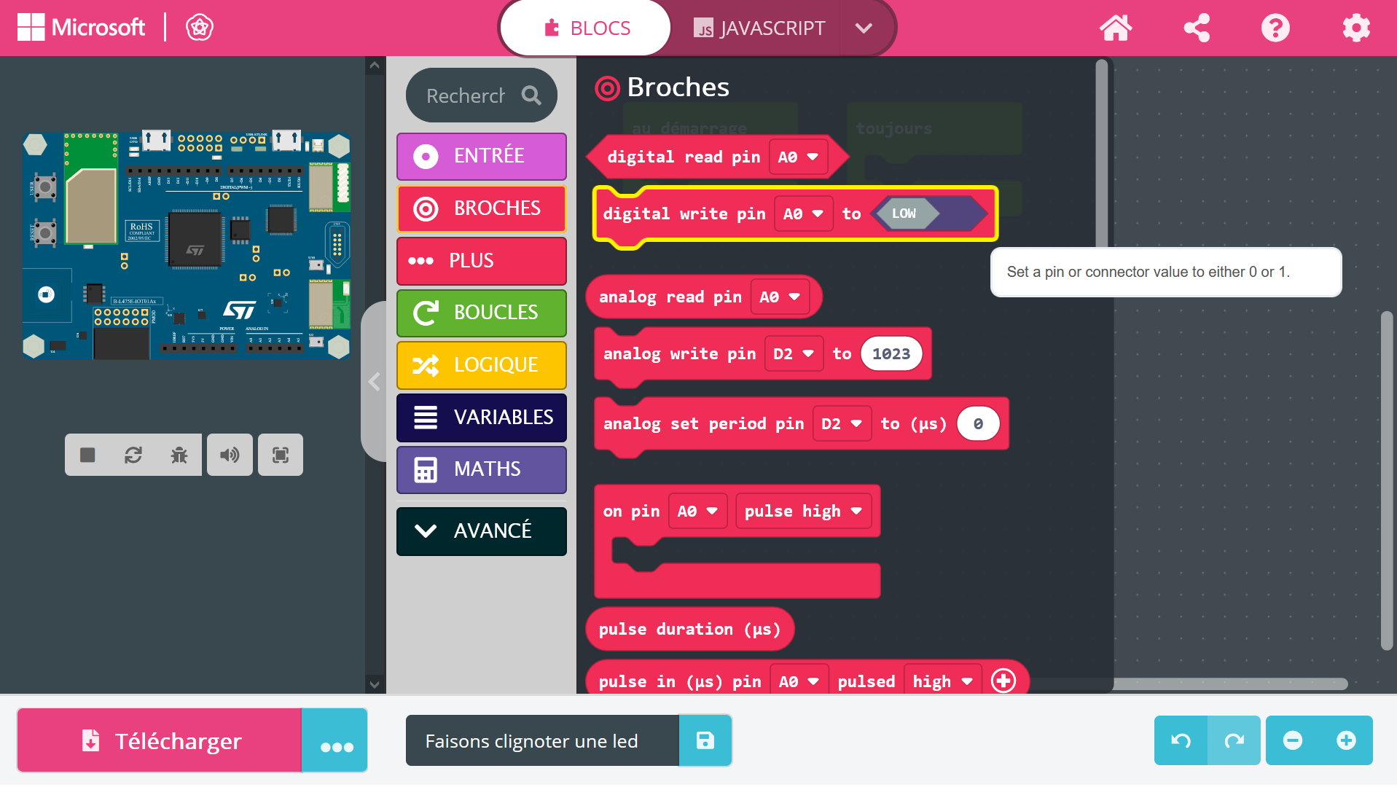
Task: Launch simulator in full screen
Action: (x=281, y=455)
